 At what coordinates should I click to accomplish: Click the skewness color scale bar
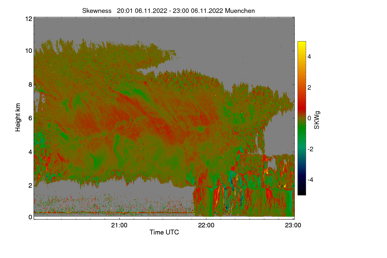(302, 118)
